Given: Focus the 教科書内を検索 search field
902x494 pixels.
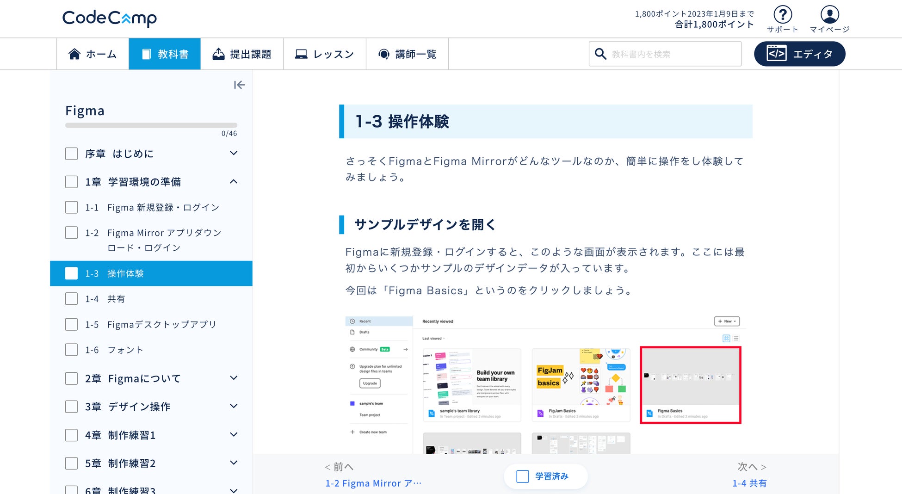Looking at the screenshot, I should click(665, 54).
